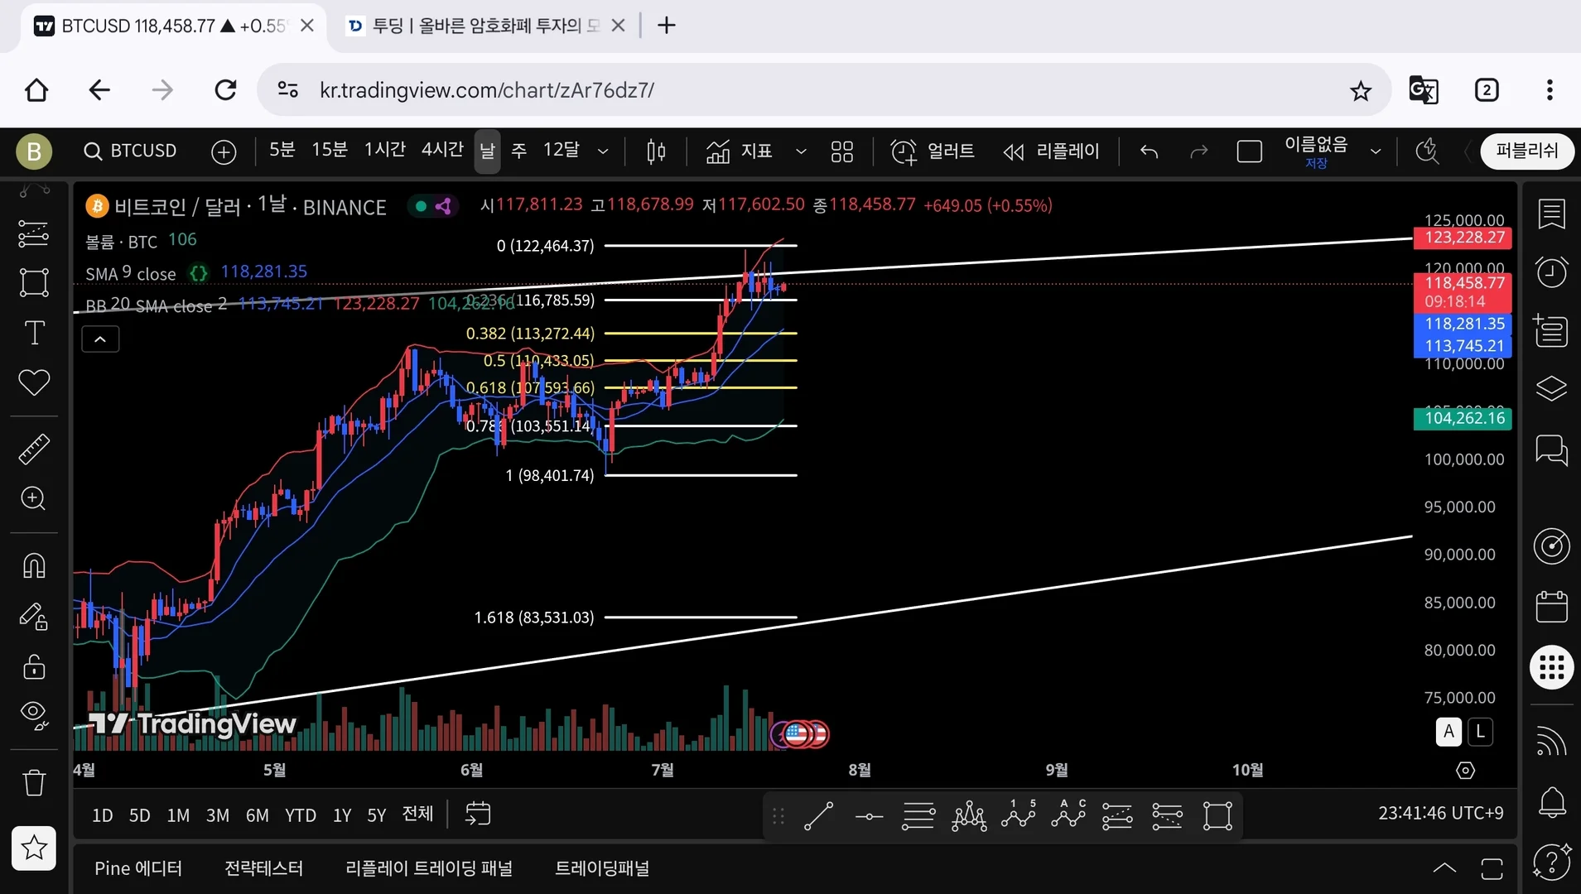Screen dimensions: 1581x894
Task: Toggle lock all drawings
Action: click(34, 666)
